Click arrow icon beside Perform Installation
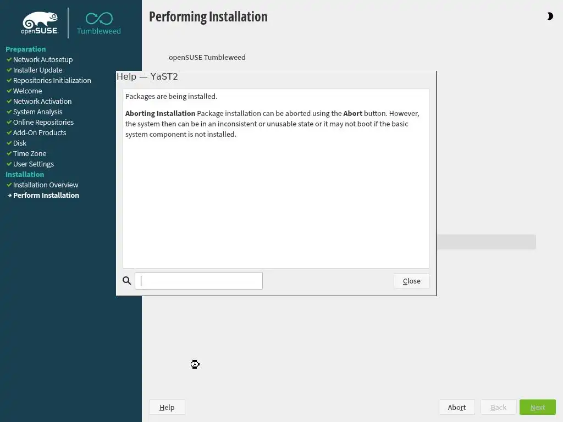The image size is (563, 422). click(10, 195)
